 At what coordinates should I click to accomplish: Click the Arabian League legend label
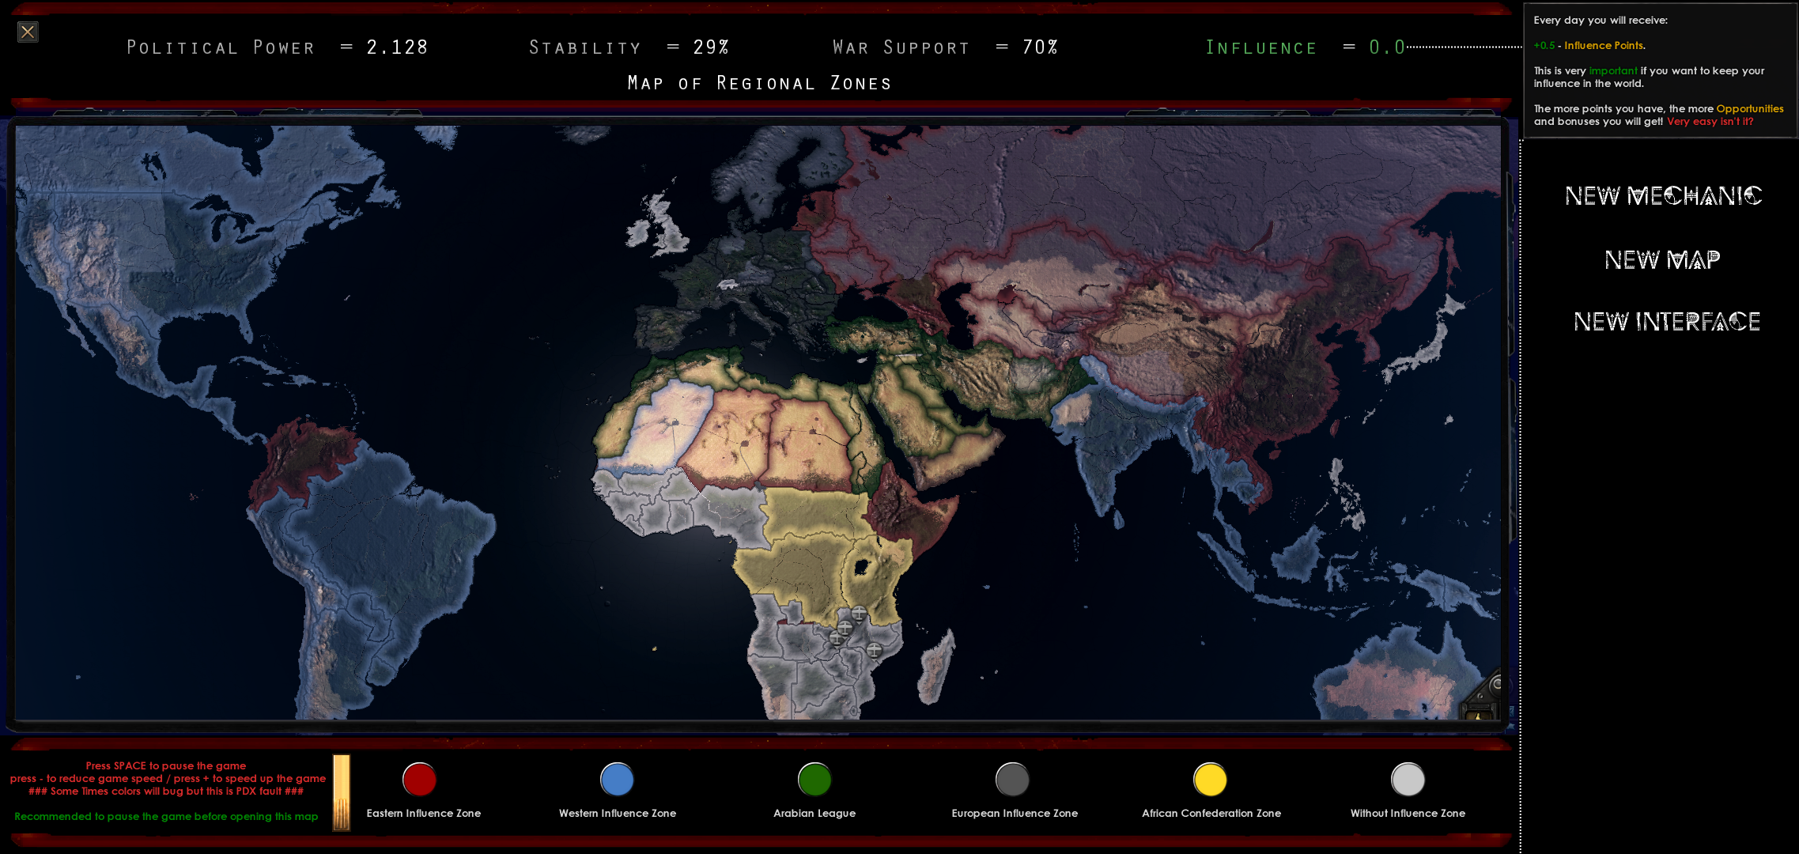click(x=814, y=813)
